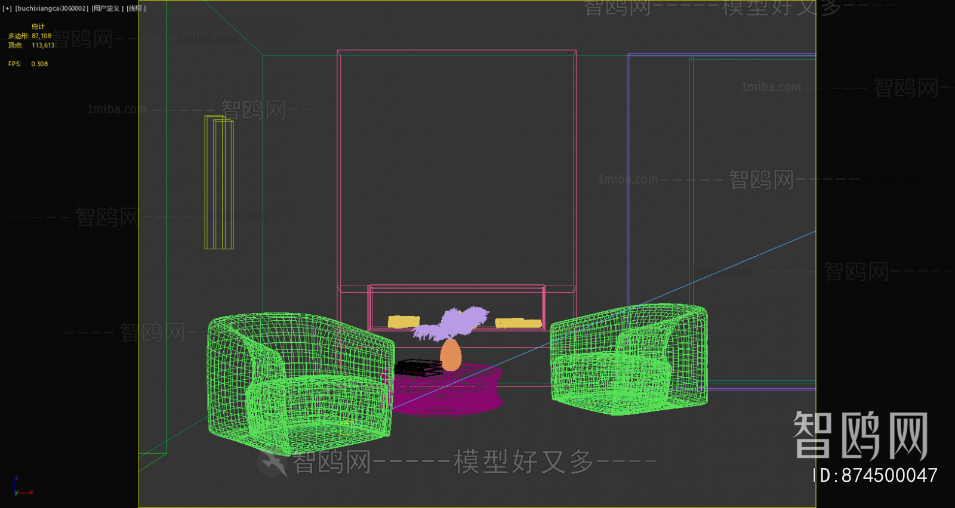Select the left green wireframe armchair
This screenshot has height=508, width=955.
click(300, 383)
